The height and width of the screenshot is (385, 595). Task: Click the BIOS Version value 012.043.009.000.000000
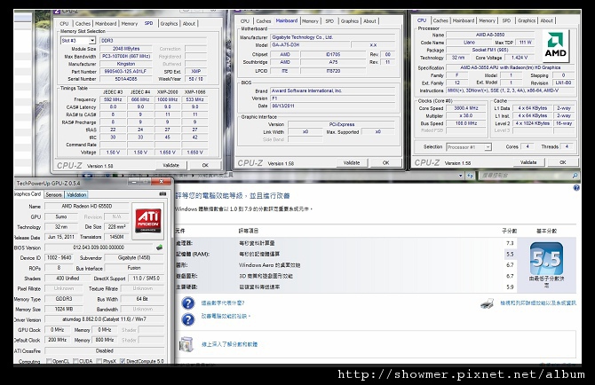pyautogui.click(x=99, y=247)
